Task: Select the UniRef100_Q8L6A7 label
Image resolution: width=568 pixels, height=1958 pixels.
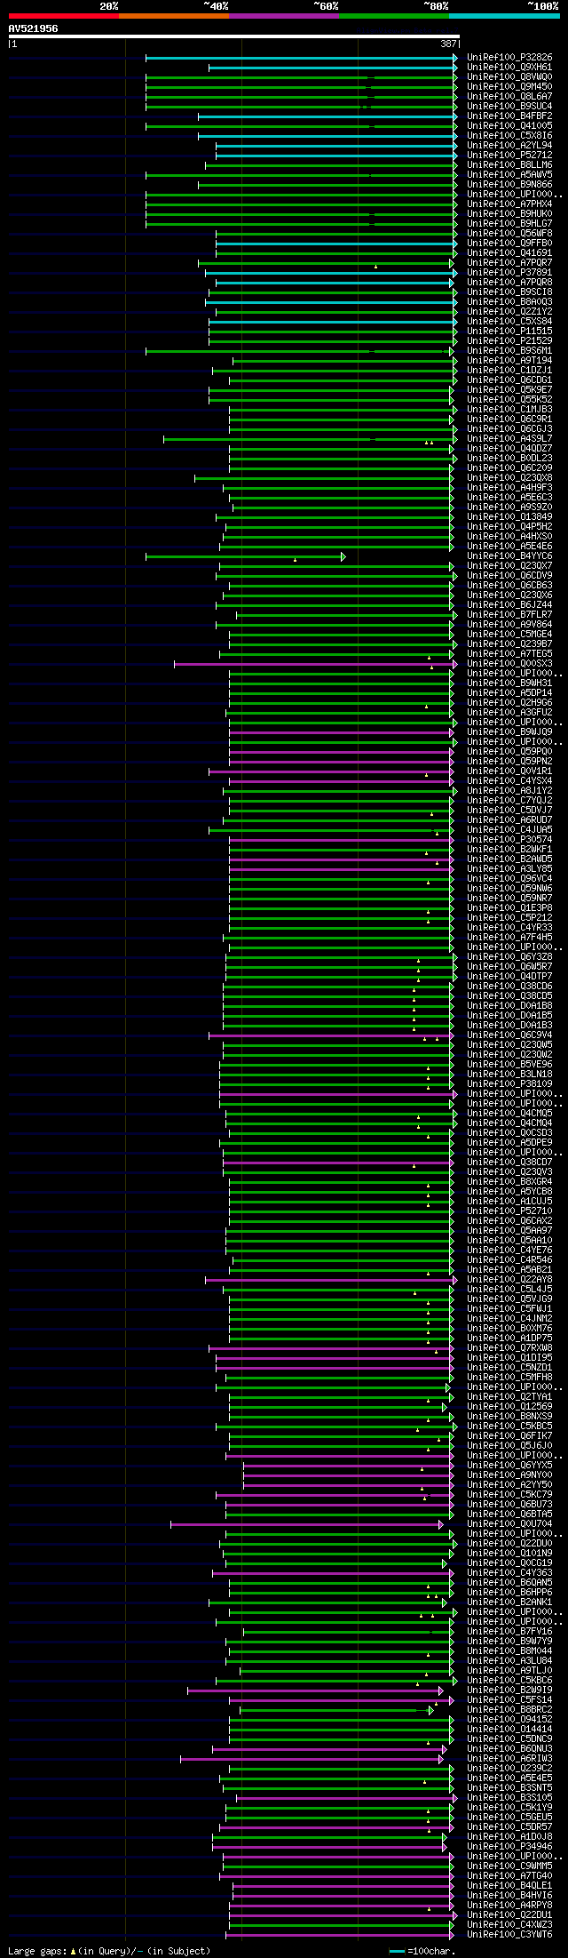Action: click(x=509, y=97)
